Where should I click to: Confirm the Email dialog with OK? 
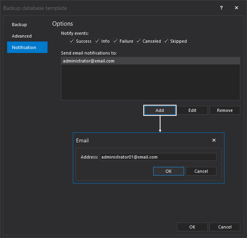[169, 171]
